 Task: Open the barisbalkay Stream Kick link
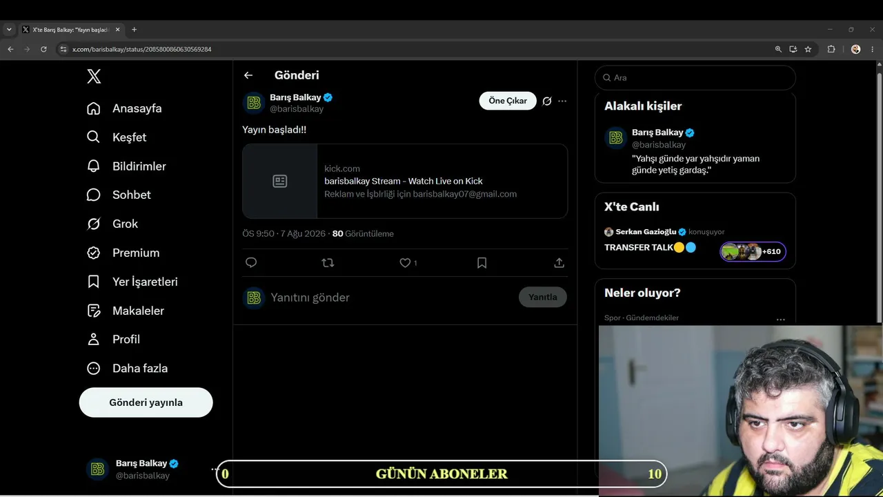point(404,181)
